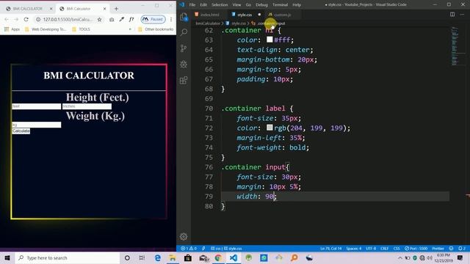Click the Calculate button on the page
470x264 pixels.
coord(21,131)
